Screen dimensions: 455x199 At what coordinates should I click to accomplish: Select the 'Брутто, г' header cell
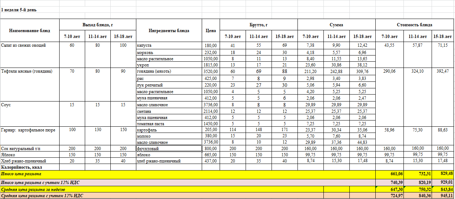258,25
